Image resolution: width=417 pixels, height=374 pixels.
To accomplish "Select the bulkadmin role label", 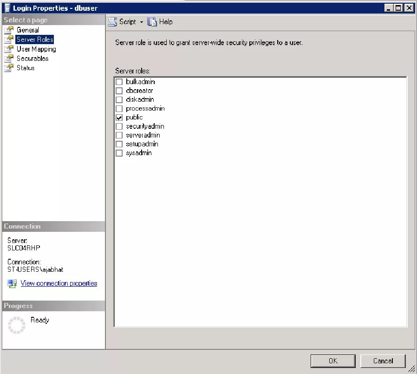I will (x=140, y=82).
